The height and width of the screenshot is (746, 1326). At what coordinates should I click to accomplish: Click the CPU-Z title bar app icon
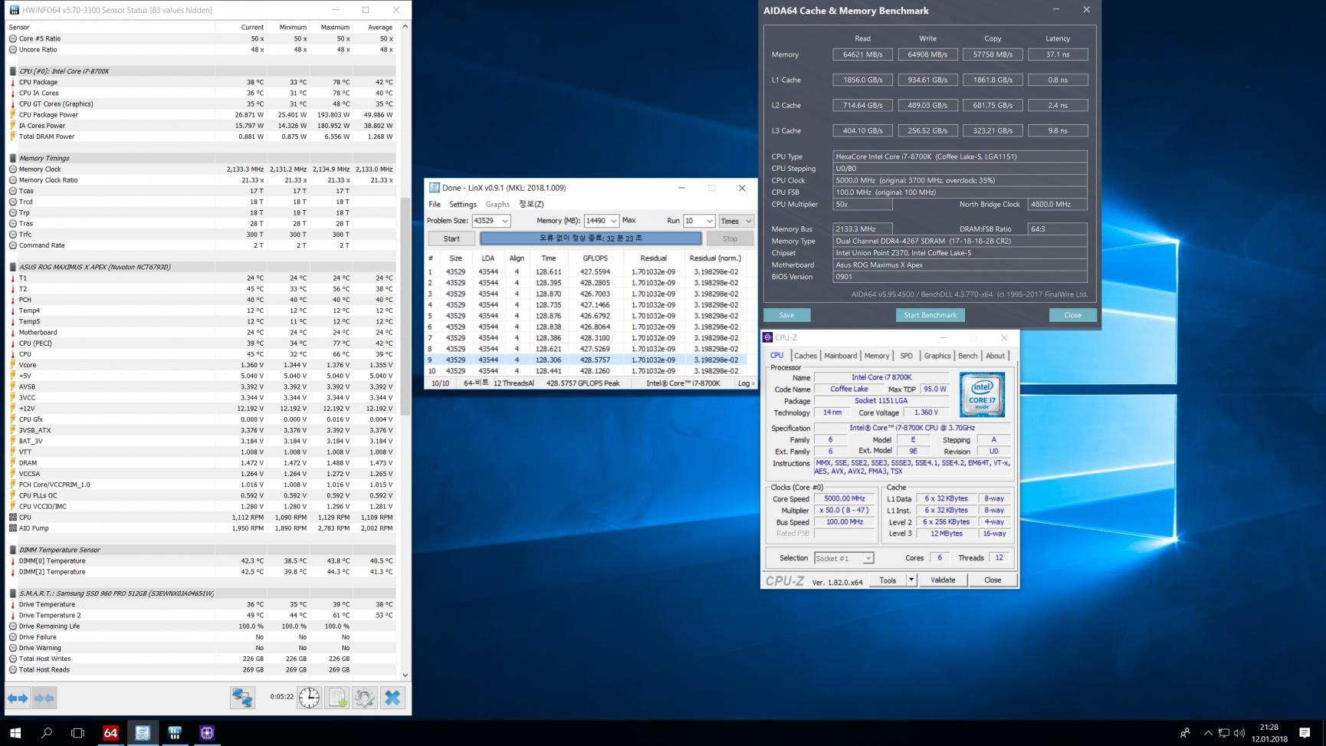pos(768,337)
